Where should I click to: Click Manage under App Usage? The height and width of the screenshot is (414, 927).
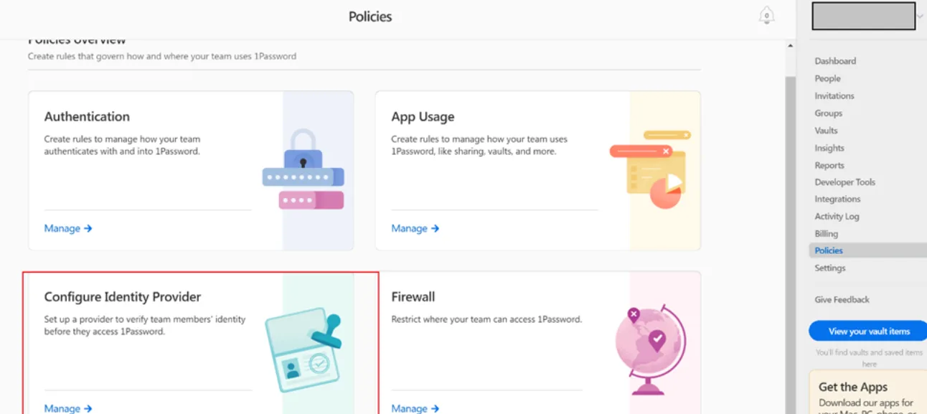tap(415, 228)
